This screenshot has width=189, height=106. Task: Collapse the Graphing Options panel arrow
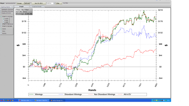click(12, 7)
